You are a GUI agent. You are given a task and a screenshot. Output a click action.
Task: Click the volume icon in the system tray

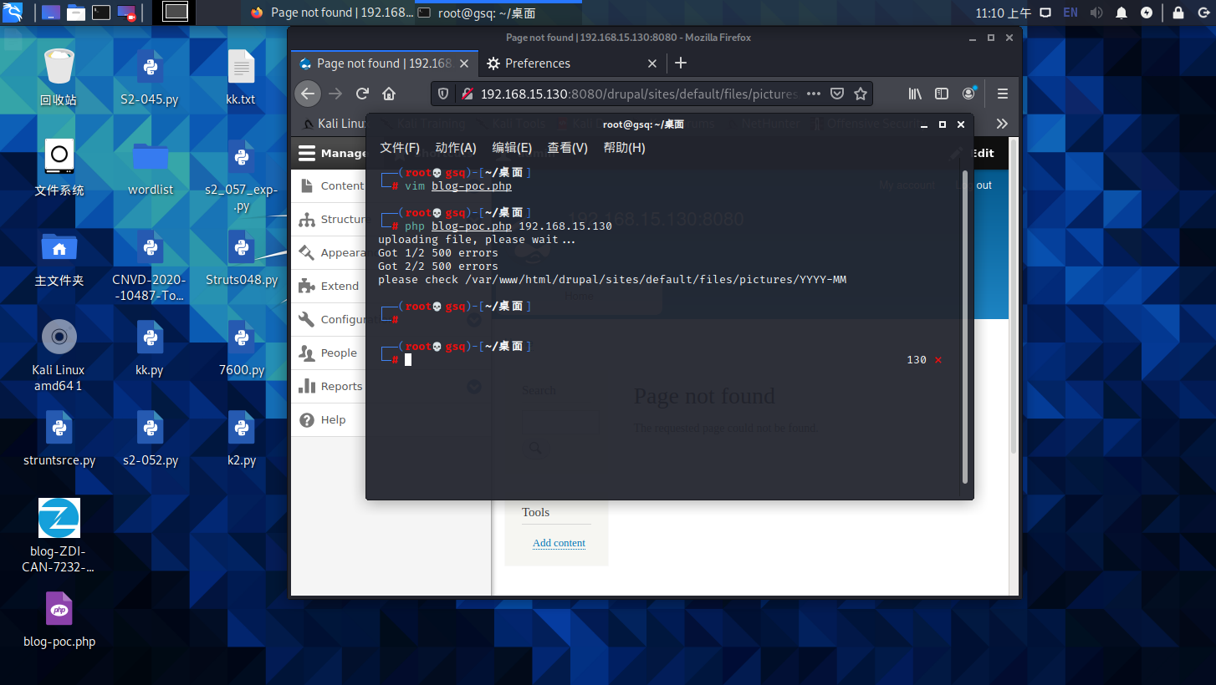(x=1096, y=13)
